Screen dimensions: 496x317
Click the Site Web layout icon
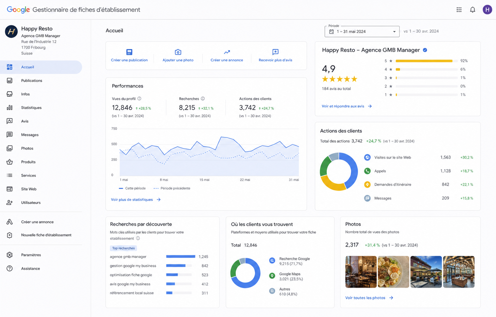(9, 189)
